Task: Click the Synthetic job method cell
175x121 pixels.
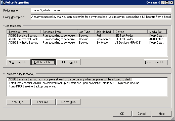Action: (102, 43)
